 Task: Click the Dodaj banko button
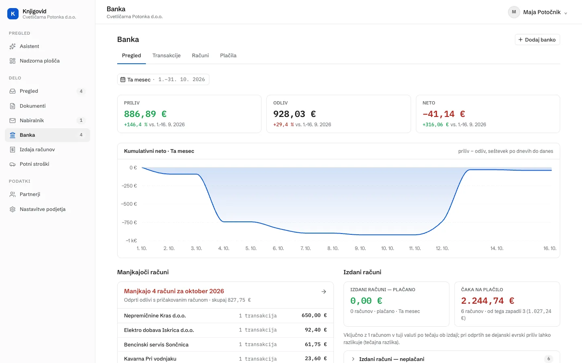(x=537, y=40)
